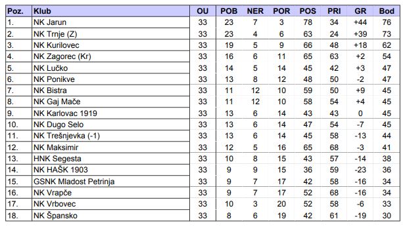Select the NK Maksimir club name

pyautogui.click(x=56, y=147)
